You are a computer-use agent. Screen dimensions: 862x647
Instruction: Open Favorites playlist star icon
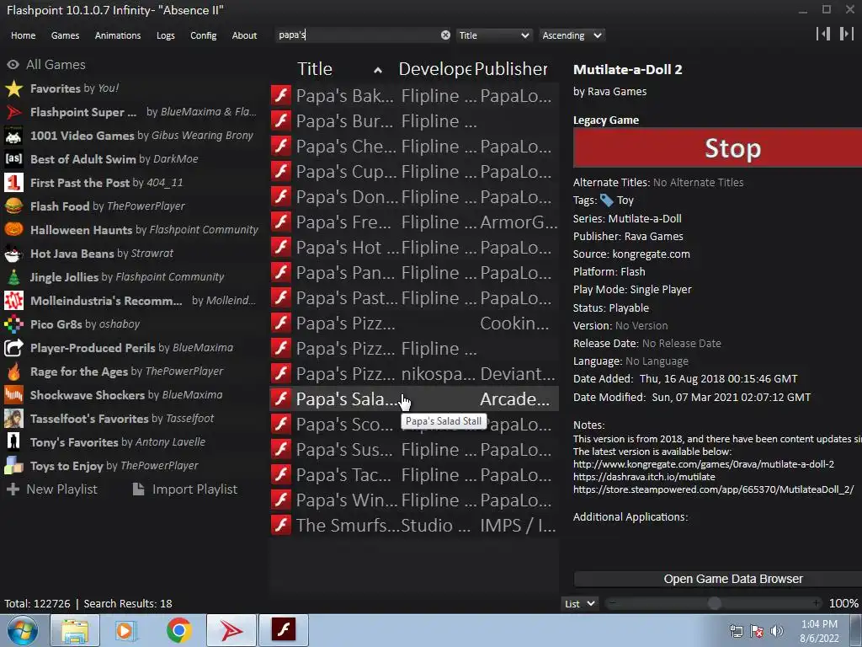click(13, 88)
